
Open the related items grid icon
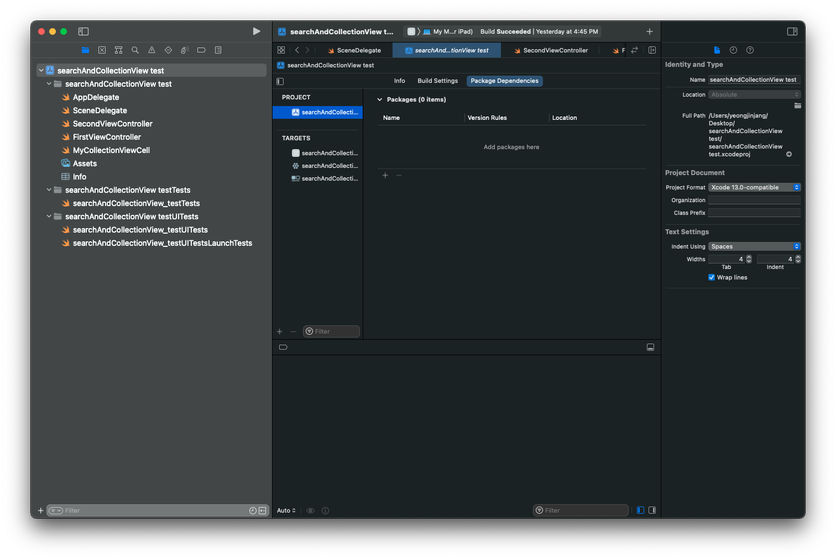[x=281, y=50]
